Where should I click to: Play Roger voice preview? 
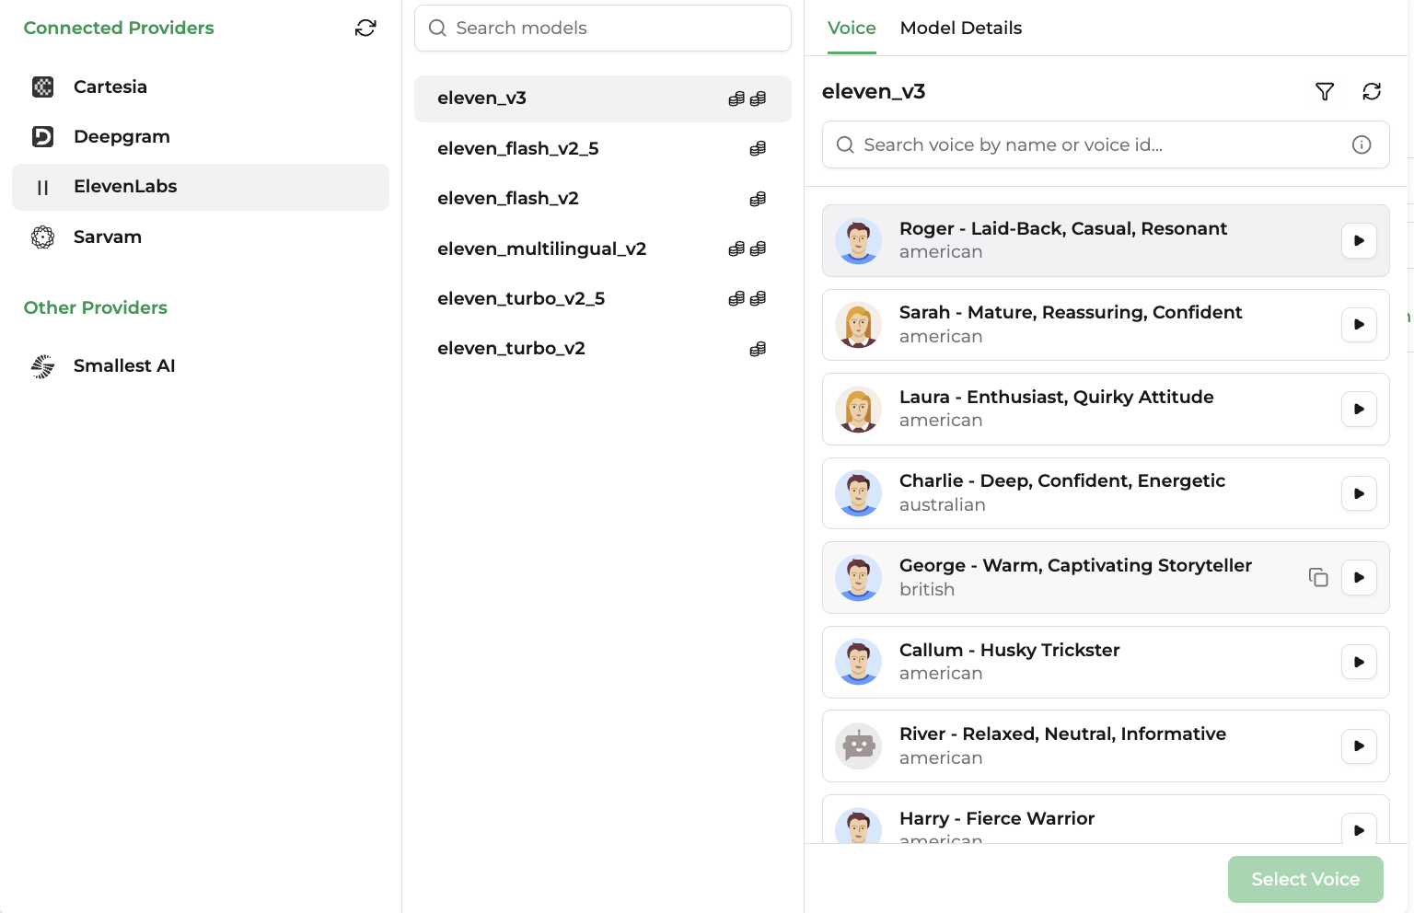click(x=1359, y=240)
